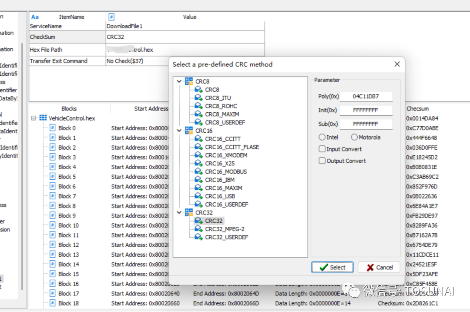Image resolution: width=470 pixels, height=312 pixels.
Task: Collapse the VehicleControl.hex block list
Action: click(34, 118)
